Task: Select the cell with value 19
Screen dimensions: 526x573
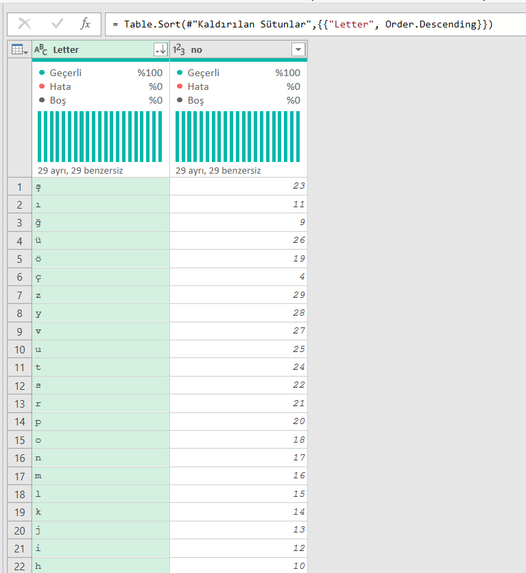Action: 239,259
